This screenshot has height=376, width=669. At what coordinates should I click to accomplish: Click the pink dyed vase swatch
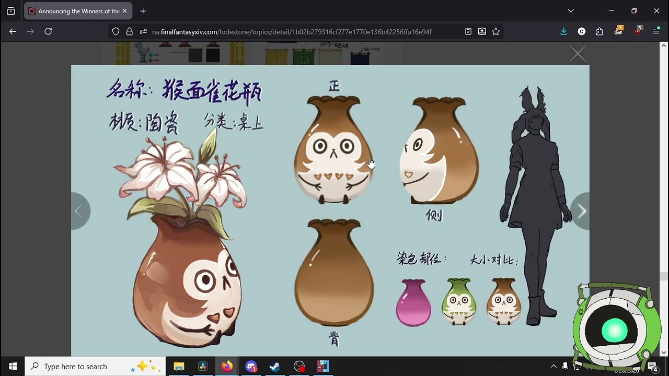413,302
